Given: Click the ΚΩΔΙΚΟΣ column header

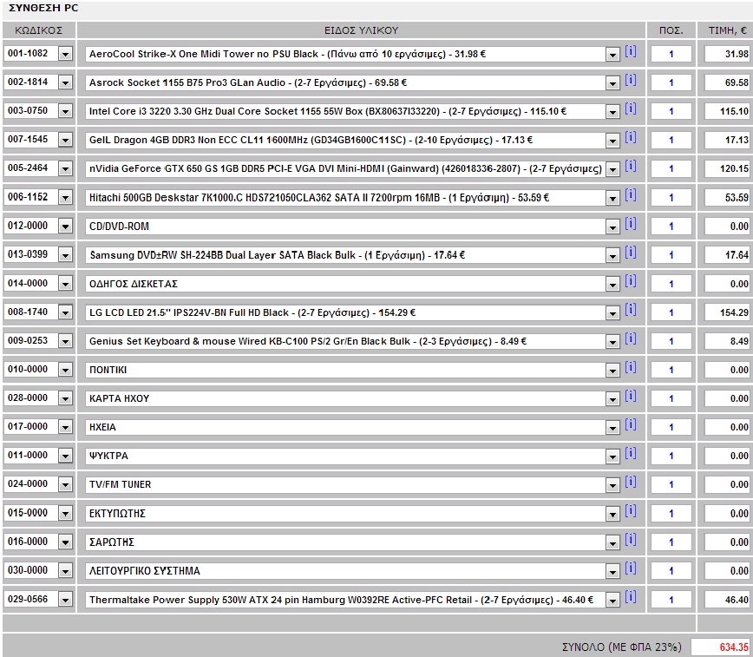Looking at the screenshot, I should pyautogui.click(x=38, y=30).
